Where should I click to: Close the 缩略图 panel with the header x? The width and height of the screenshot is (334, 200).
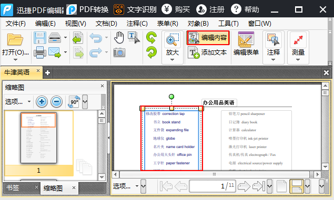coord(102,86)
